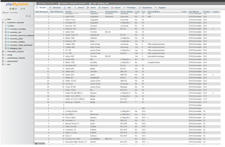Screen dimensions: 225x147
Task: Open the Console bar at the bottom
Action: click(x=40, y=144)
